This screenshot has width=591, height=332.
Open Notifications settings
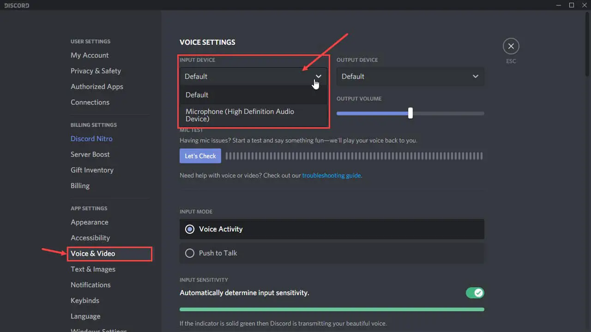tap(90, 285)
